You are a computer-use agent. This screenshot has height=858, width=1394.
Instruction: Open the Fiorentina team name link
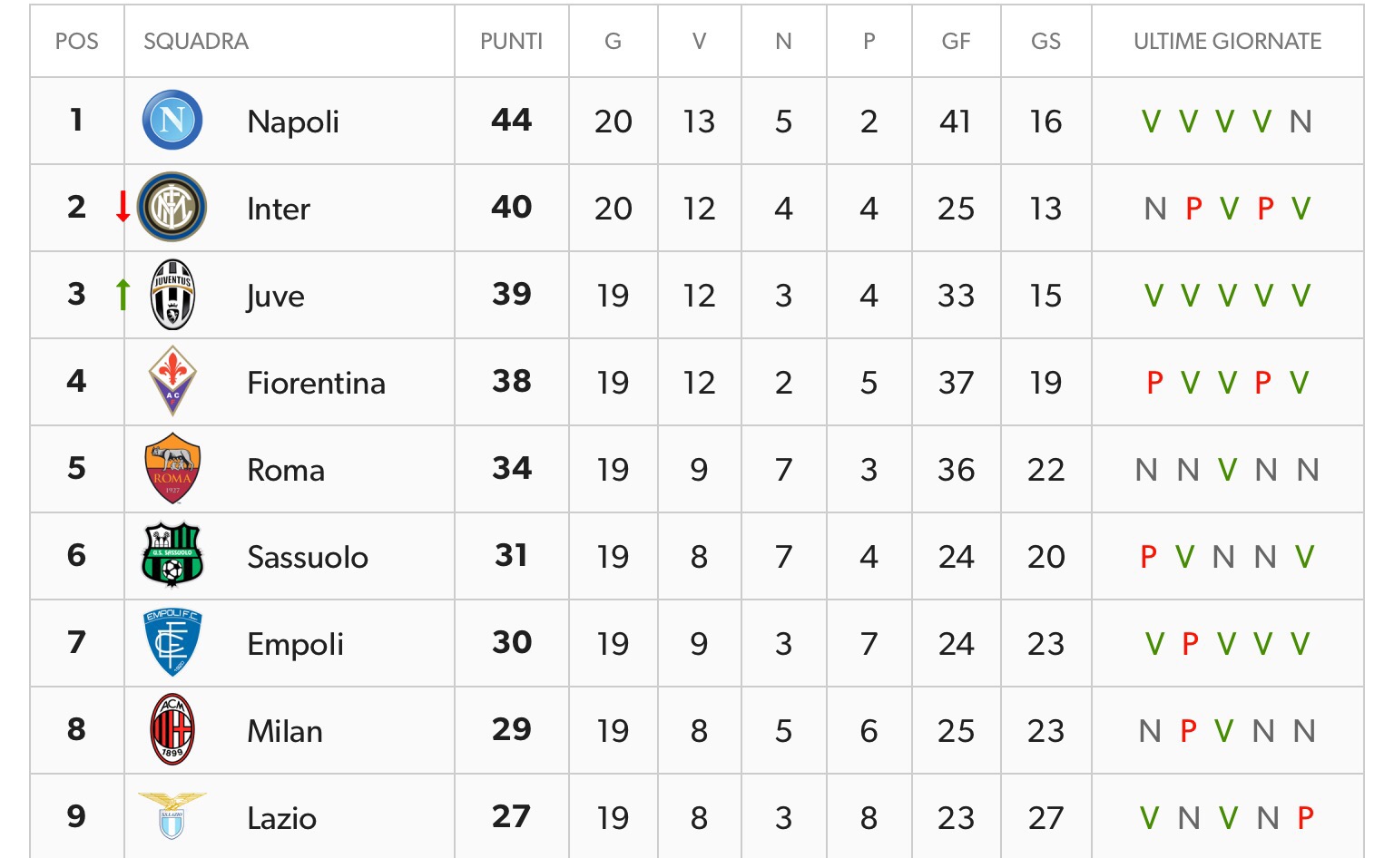pos(316,383)
